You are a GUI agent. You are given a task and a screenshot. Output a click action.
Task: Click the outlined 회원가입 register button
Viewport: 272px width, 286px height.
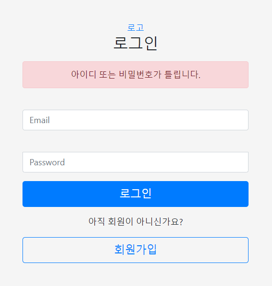tap(136, 250)
